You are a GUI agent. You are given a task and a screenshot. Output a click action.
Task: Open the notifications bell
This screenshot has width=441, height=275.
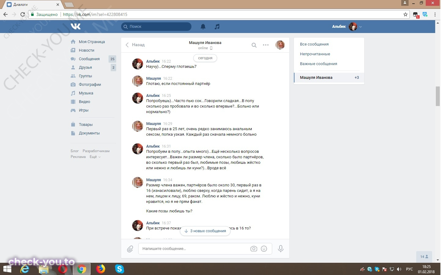tap(203, 27)
